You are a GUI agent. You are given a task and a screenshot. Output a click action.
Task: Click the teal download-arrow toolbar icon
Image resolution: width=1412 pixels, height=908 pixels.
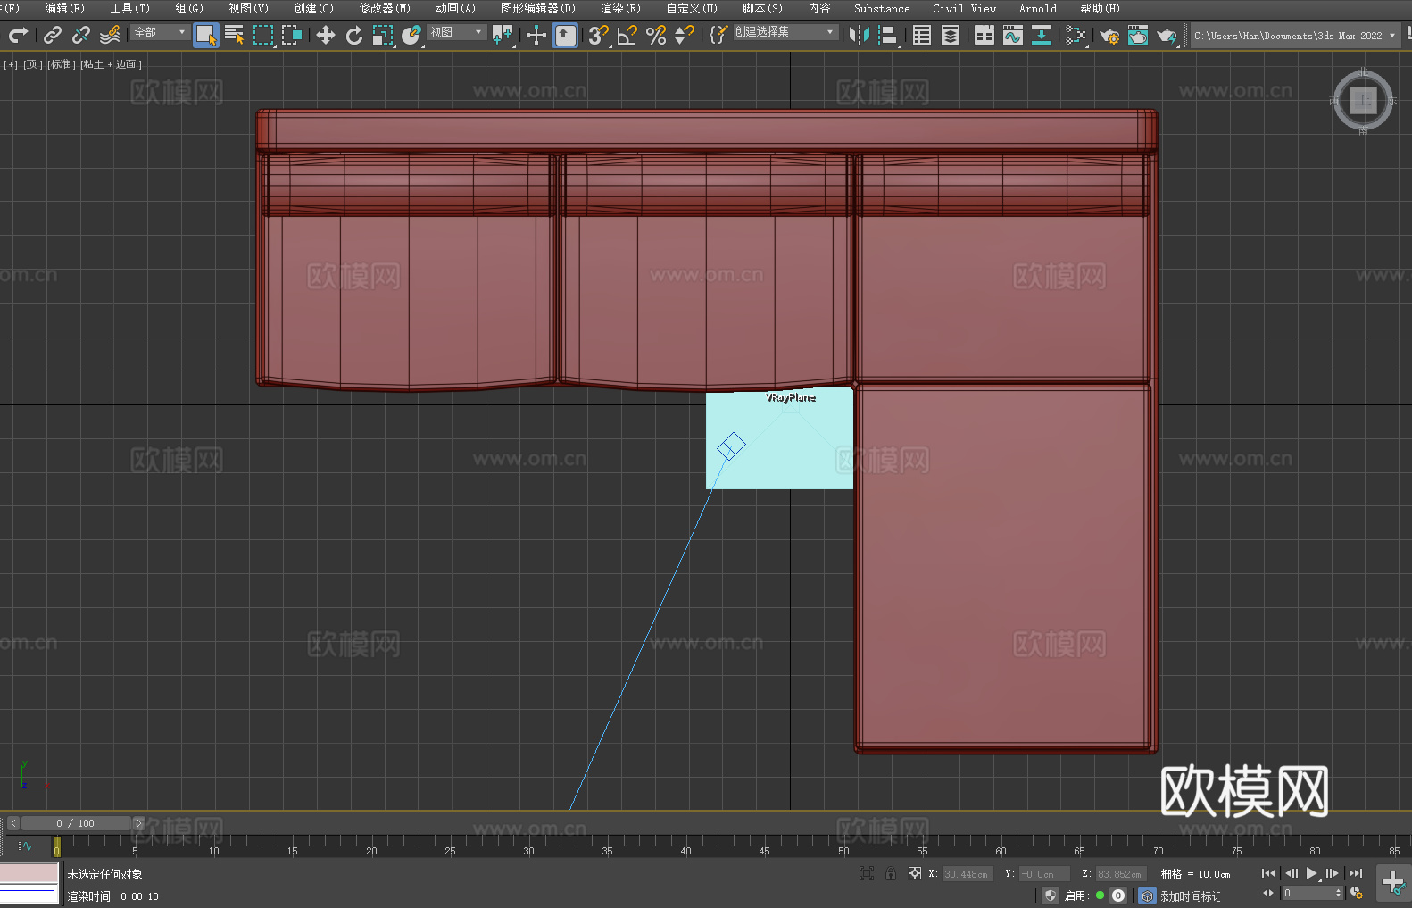pos(1042,35)
